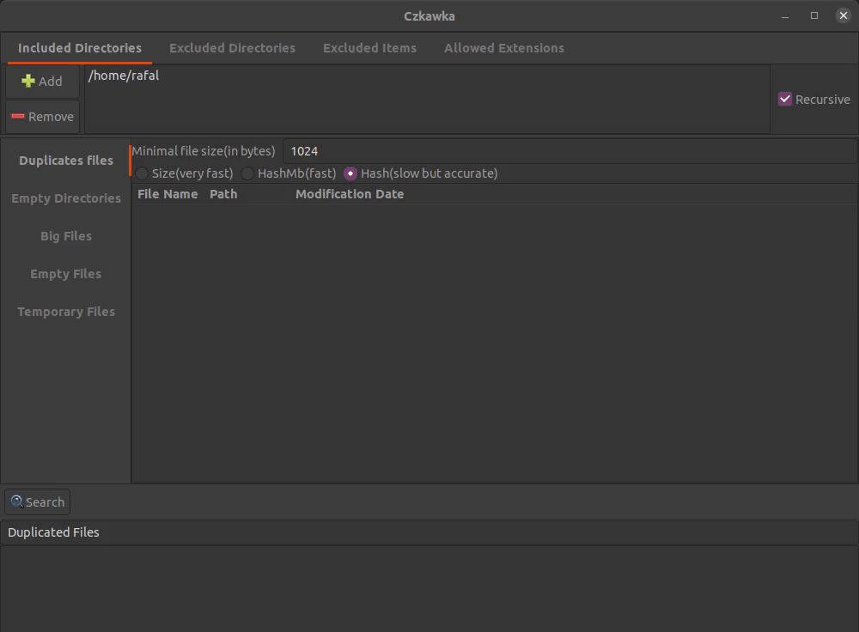Go to the Big Files section
The height and width of the screenshot is (632, 859).
66,236
